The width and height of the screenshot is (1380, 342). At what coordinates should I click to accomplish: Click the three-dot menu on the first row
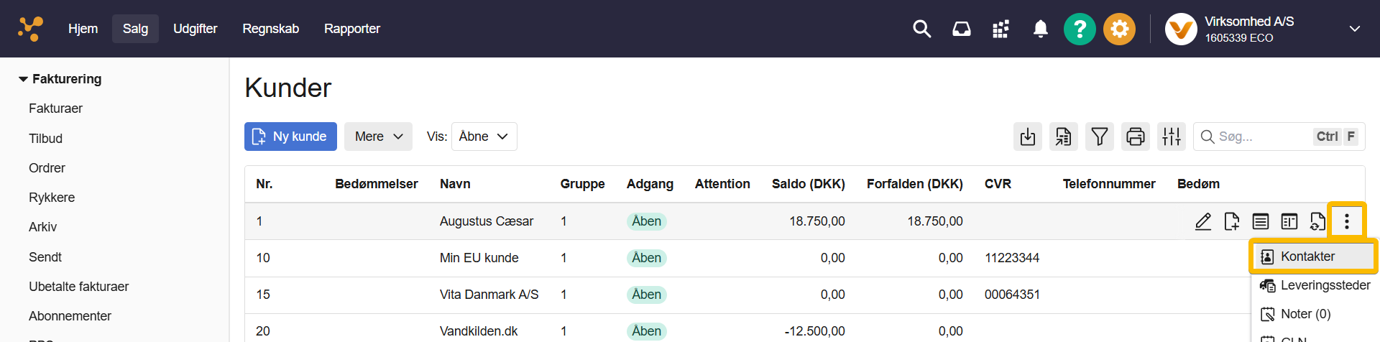click(1346, 221)
